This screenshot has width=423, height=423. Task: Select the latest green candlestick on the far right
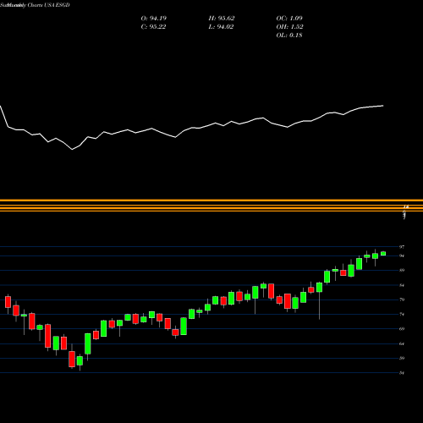[x=383, y=254]
